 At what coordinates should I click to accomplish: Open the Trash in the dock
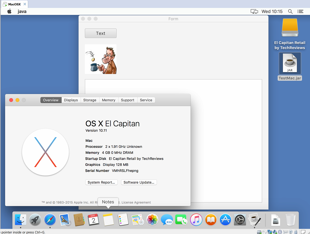click(x=291, y=220)
